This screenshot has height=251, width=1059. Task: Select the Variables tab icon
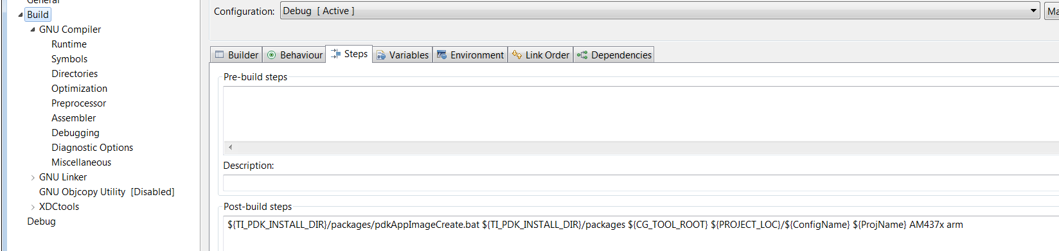point(380,55)
